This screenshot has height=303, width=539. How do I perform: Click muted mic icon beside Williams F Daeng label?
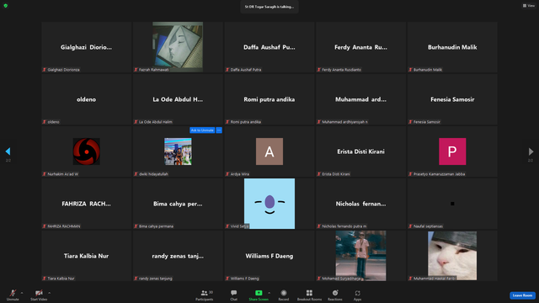[x=227, y=279]
